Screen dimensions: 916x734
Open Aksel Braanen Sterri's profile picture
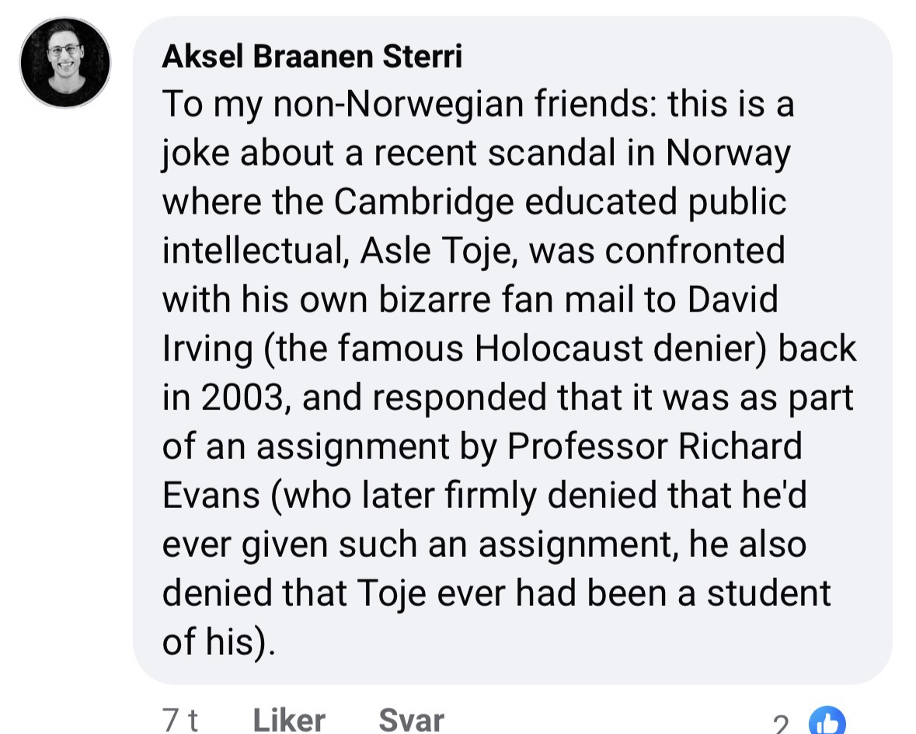(x=65, y=62)
